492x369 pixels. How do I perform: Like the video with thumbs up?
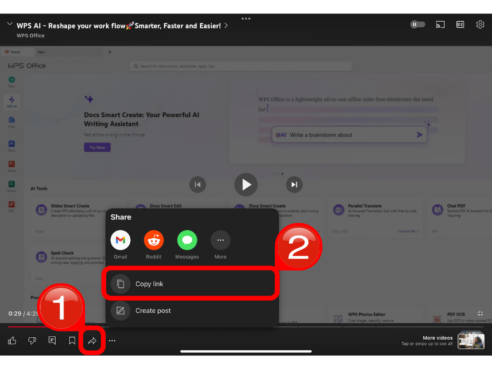[x=12, y=340]
